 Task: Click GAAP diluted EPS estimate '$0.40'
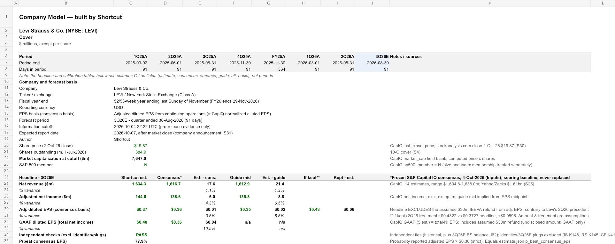142,222
